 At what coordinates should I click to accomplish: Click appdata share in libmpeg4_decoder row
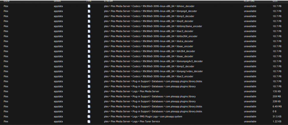click(x=58, y=11)
